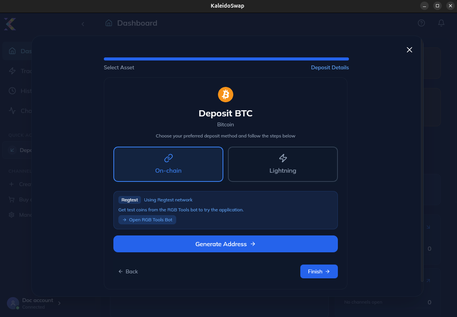Switch to the Deposit Details step

(330, 67)
